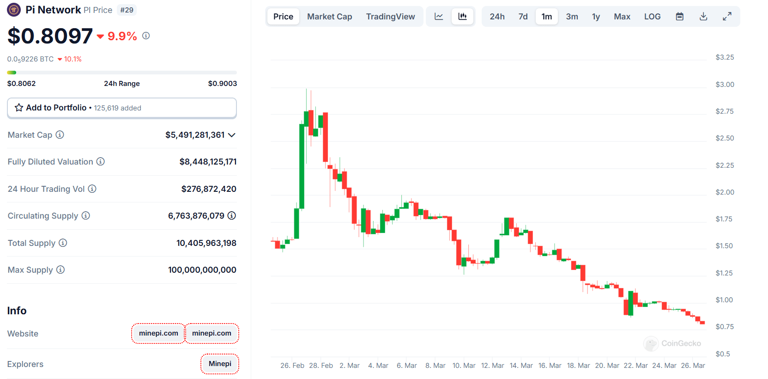Download the chart data
Viewport: 768px width, 379px height.
coord(703,17)
